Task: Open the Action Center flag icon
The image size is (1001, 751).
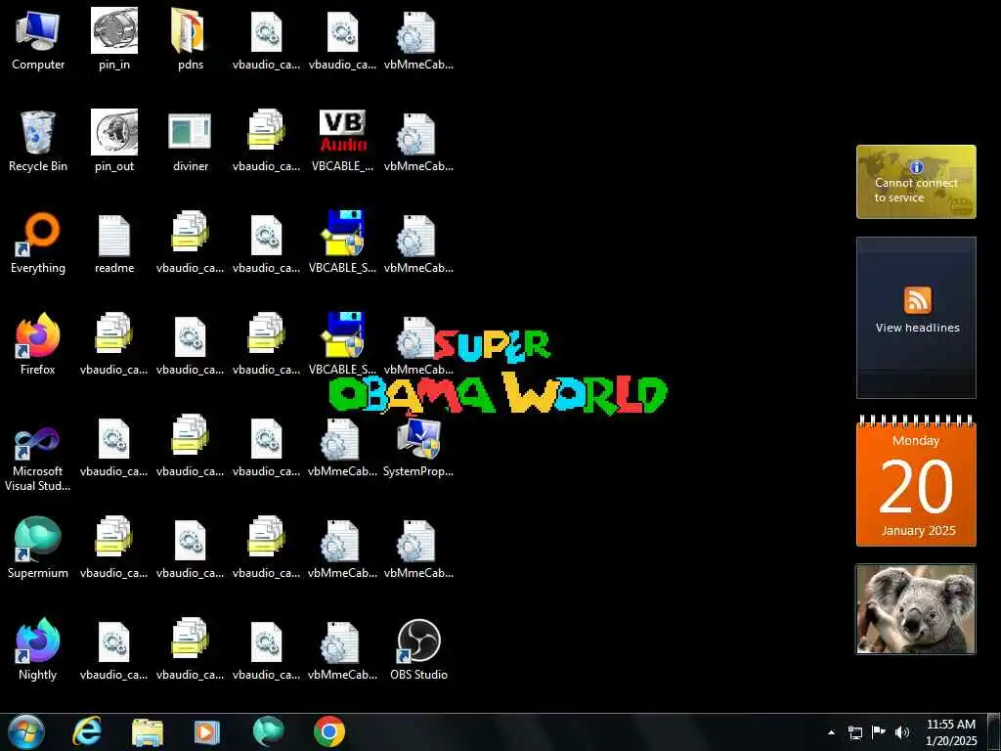Action: click(x=879, y=732)
